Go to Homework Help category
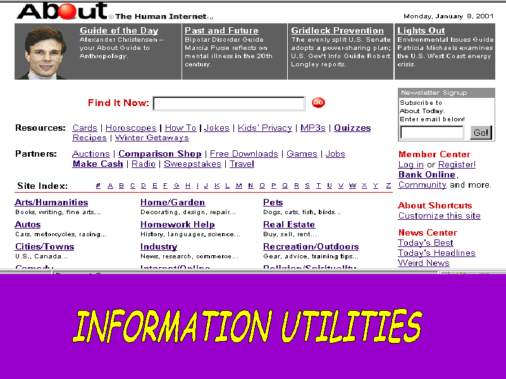This screenshot has width=506, height=379. (x=178, y=225)
